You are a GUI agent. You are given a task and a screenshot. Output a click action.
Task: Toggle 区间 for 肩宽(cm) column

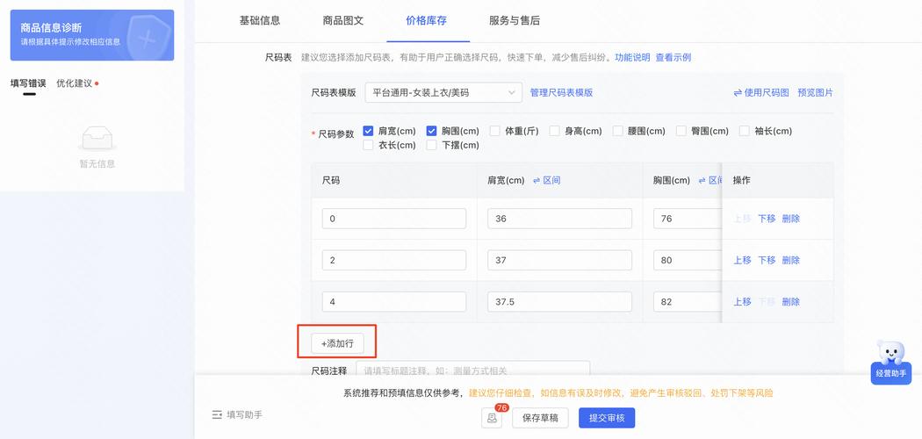coord(546,180)
